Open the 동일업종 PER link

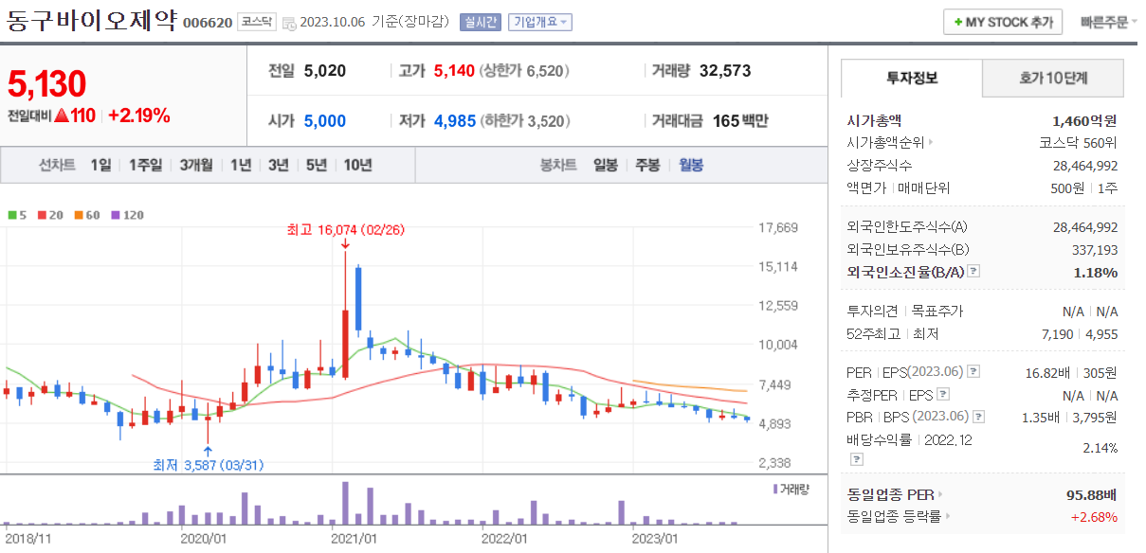[x=895, y=494]
